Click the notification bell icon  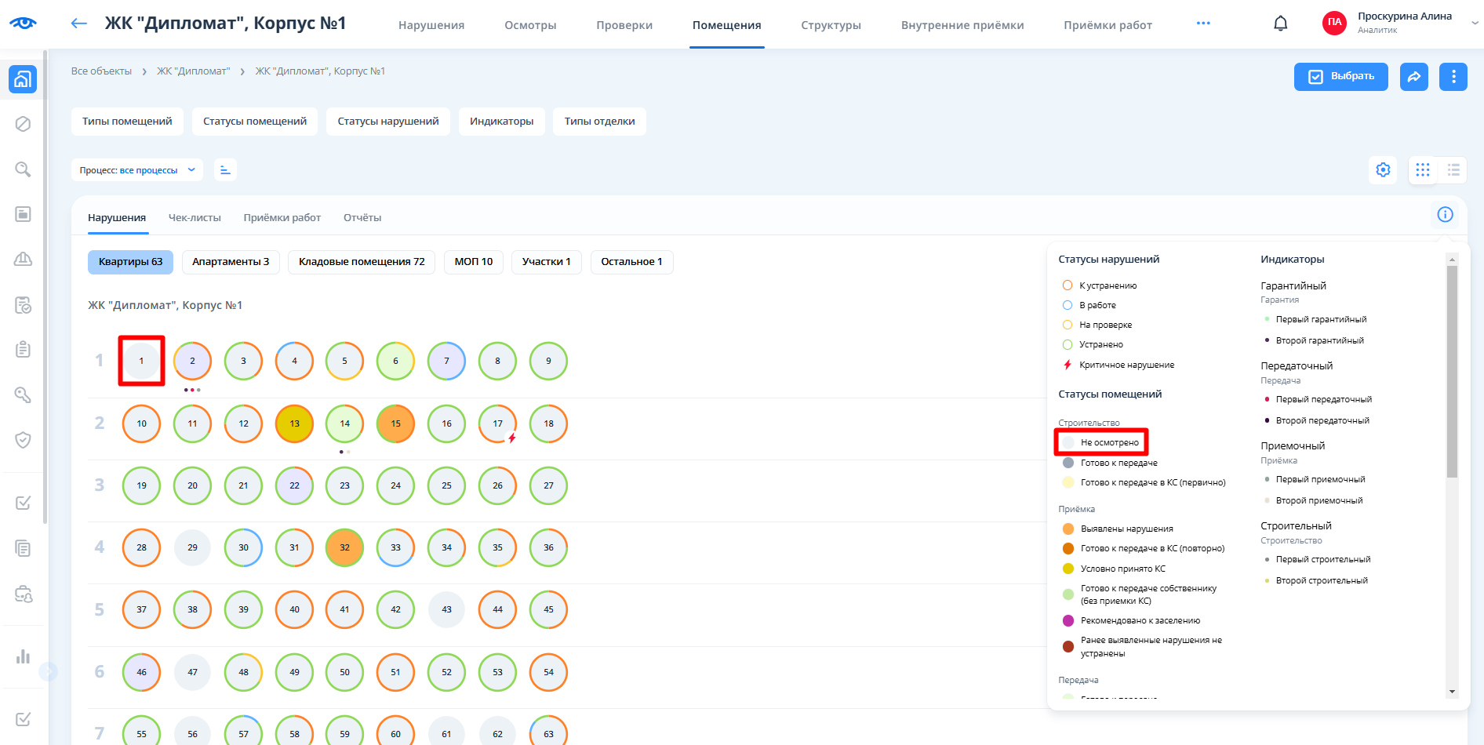point(1280,24)
